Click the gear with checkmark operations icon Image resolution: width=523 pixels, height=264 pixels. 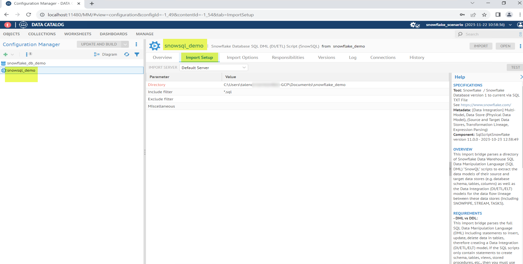[414, 25]
